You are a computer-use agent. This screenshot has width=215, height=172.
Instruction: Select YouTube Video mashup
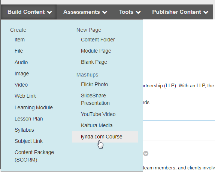pyautogui.click(x=98, y=114)
